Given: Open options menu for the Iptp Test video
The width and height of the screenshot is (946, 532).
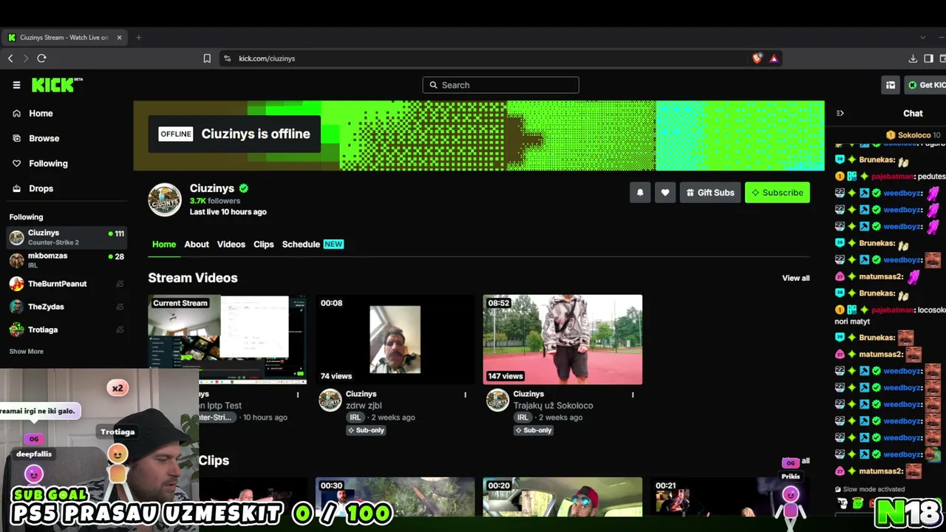Looking at the screenshot, I should pos(298,395).
